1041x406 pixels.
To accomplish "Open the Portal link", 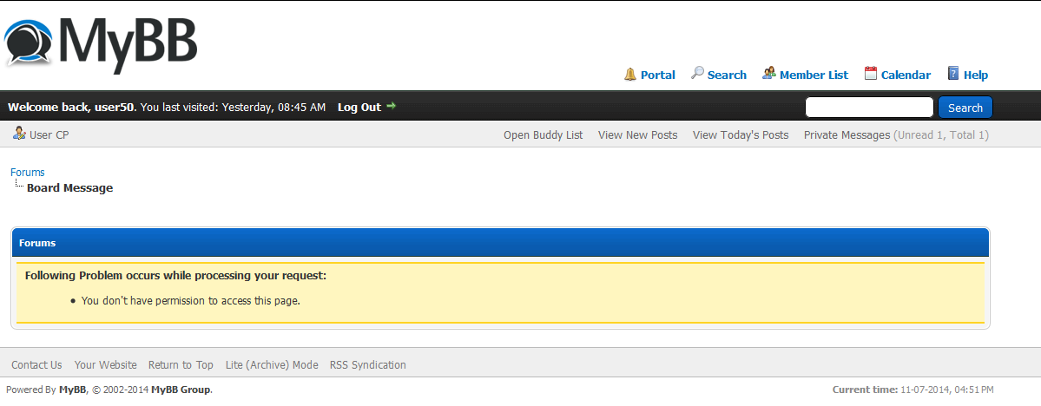I will (x=658, y=75).
